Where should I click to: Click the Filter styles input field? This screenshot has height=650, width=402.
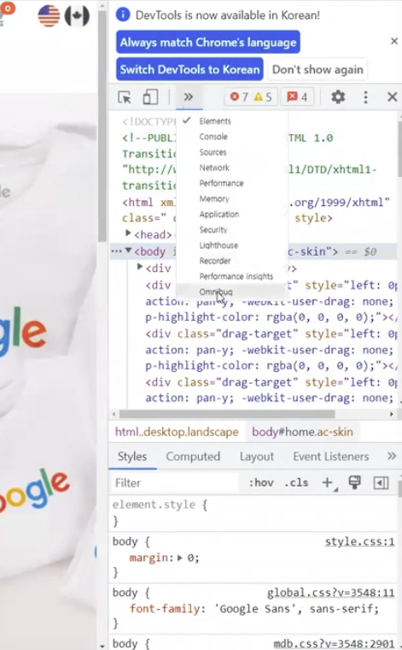pyautogui.click(x=174, y=483)
